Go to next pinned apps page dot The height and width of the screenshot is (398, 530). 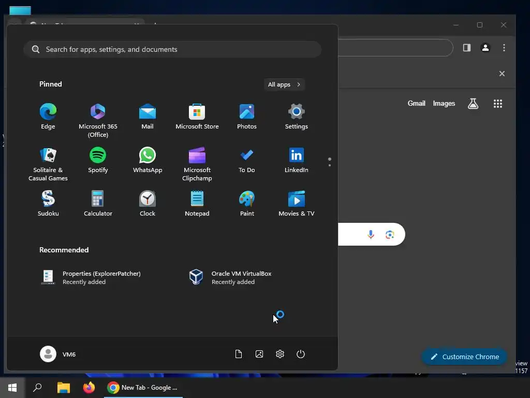click(x=330, y=165)
